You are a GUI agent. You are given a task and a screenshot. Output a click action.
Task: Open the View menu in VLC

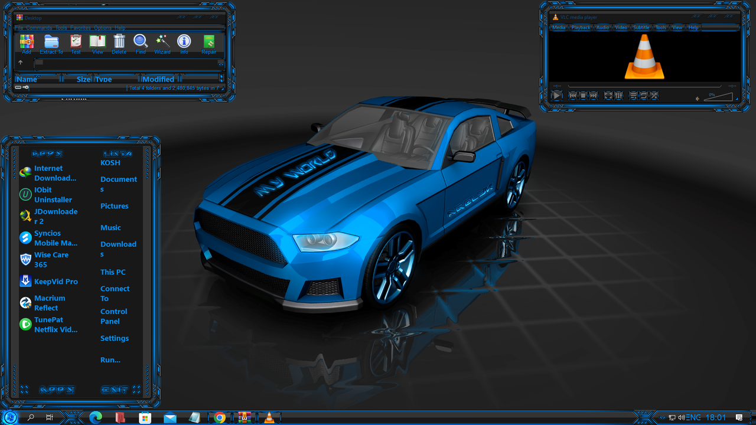tap(677, 28)
